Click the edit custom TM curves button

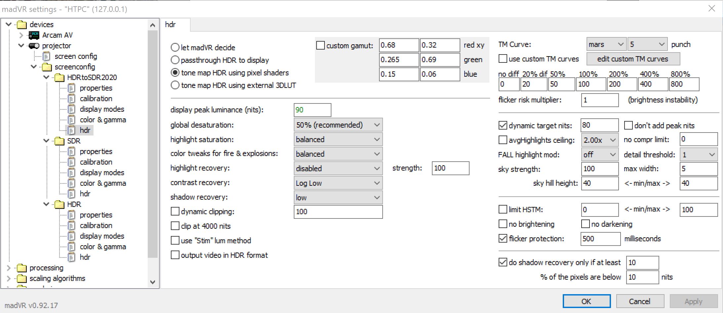click(633, 59)
